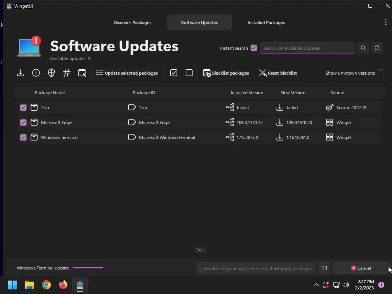Click the download icon beside 1.16.10261.0

[x=280, y=137]
